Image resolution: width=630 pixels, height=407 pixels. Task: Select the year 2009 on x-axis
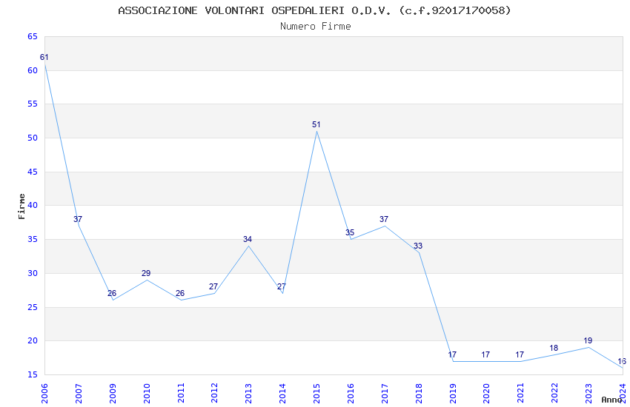coord(113,394)
